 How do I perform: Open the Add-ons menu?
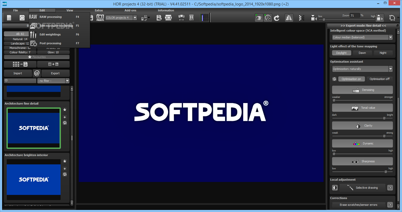coord(130,10)
